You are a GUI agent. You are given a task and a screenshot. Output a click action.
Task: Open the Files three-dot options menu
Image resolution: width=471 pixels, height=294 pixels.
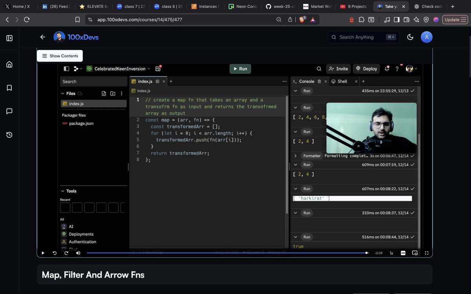[x=122, y=94]
